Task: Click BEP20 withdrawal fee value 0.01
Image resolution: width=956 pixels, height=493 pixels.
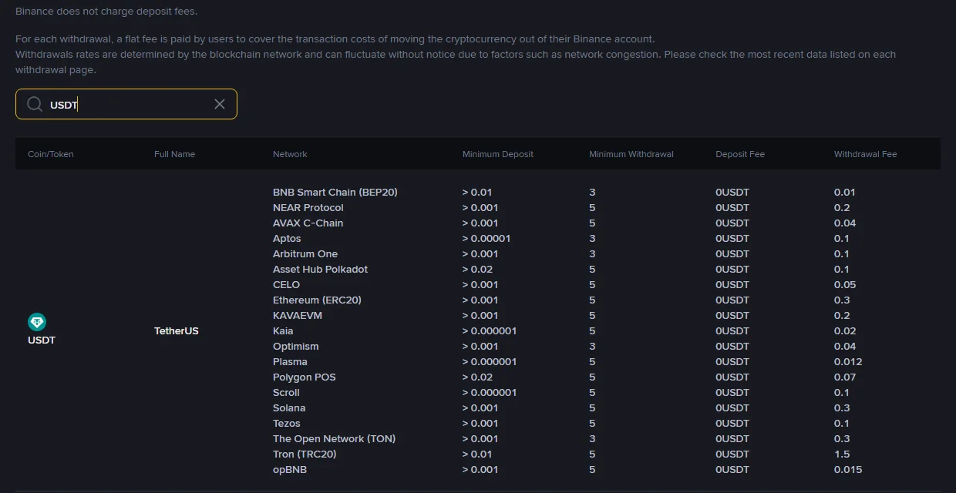Action: click(845, 192)
